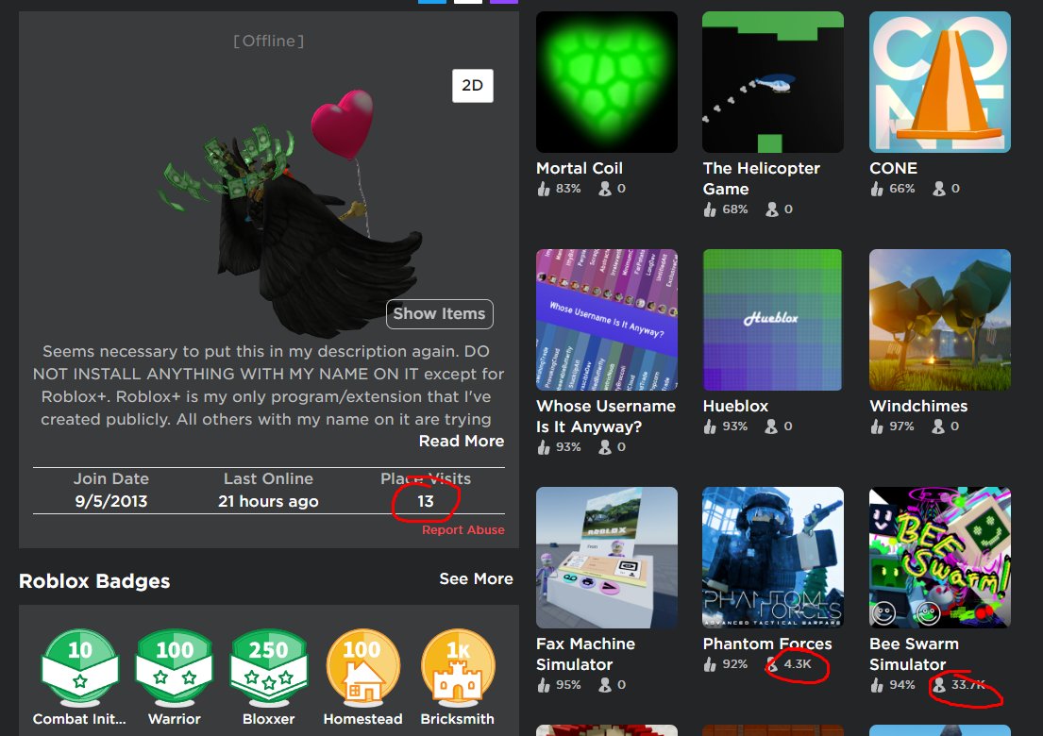Click the 97% rating under Windchimes
This screenshot has width=1043, height=736.
[x=901, y=427]
